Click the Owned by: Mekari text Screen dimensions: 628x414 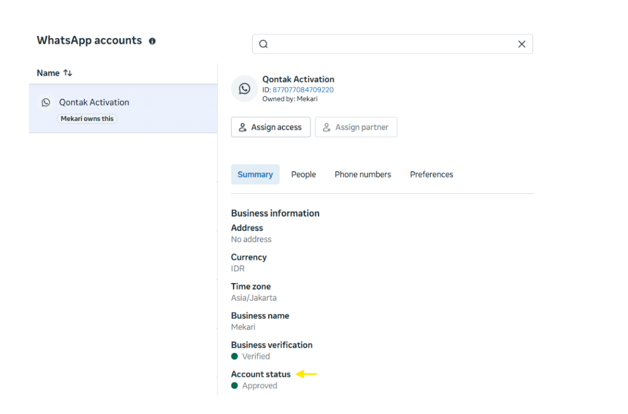click(x=290, y=99)
